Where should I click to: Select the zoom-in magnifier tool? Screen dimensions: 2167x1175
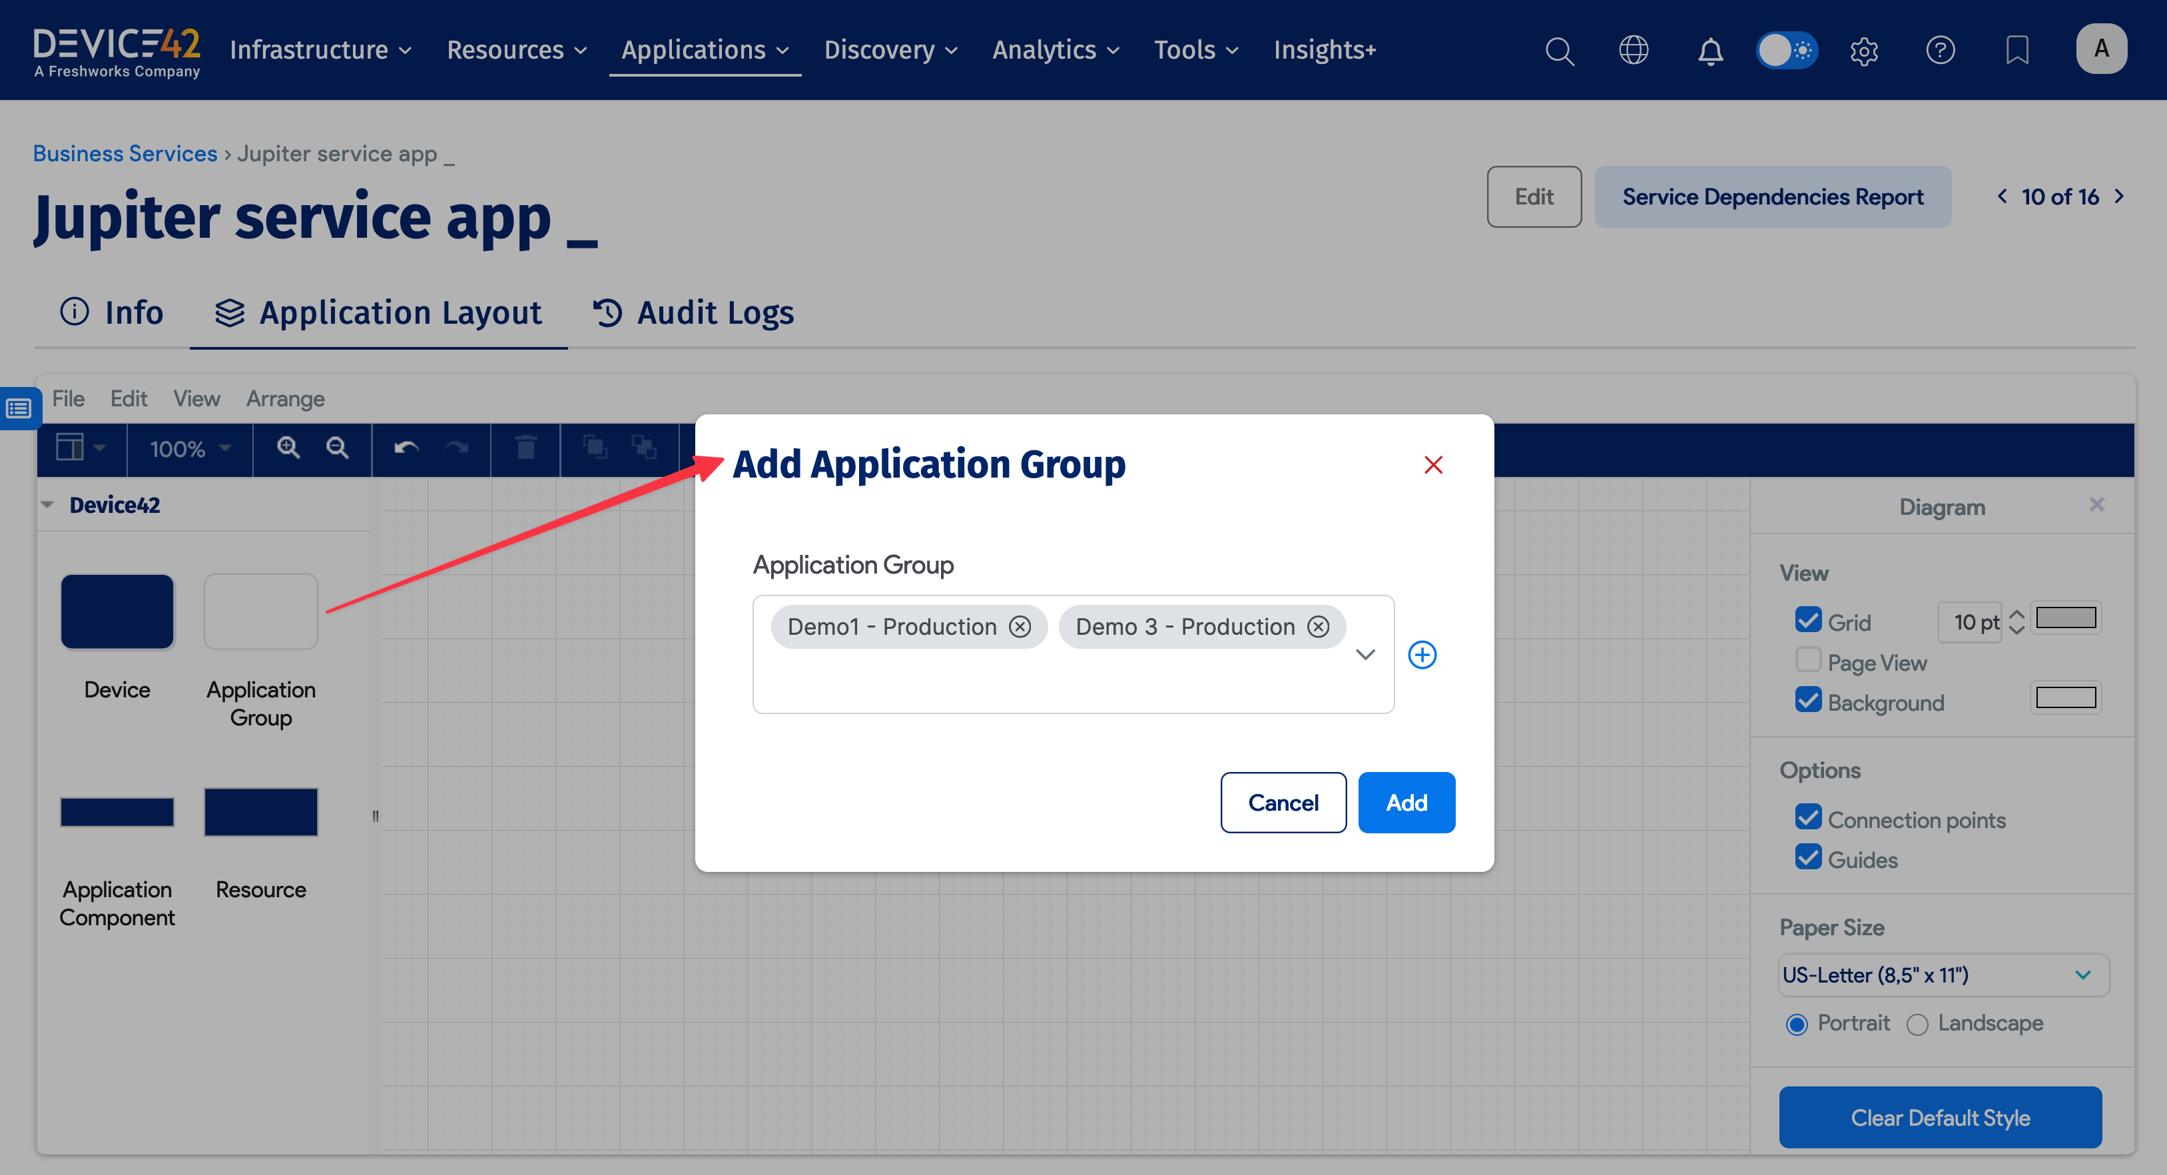pos(288,449)
